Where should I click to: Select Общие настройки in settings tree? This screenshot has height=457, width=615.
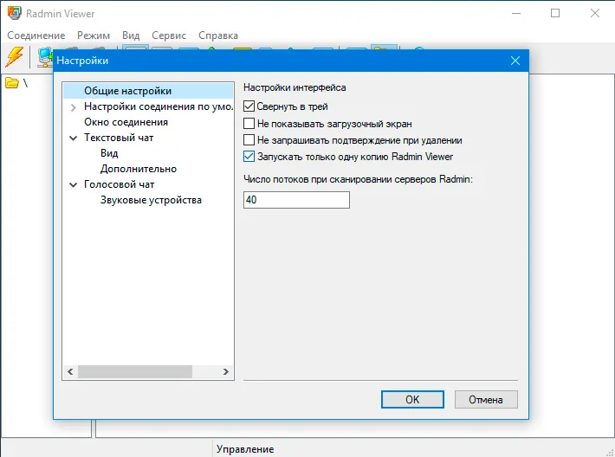[128, 91]
